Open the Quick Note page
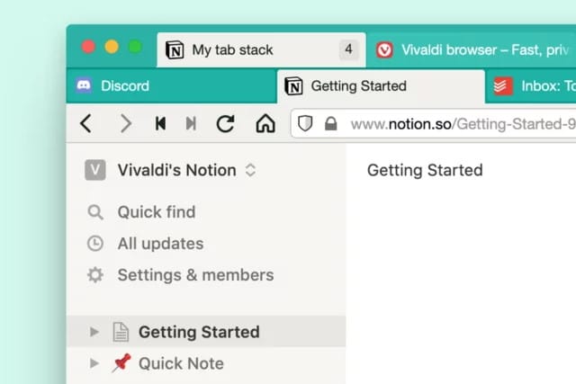Viewport: 576px width, 384px height. [x=181, y=363]
